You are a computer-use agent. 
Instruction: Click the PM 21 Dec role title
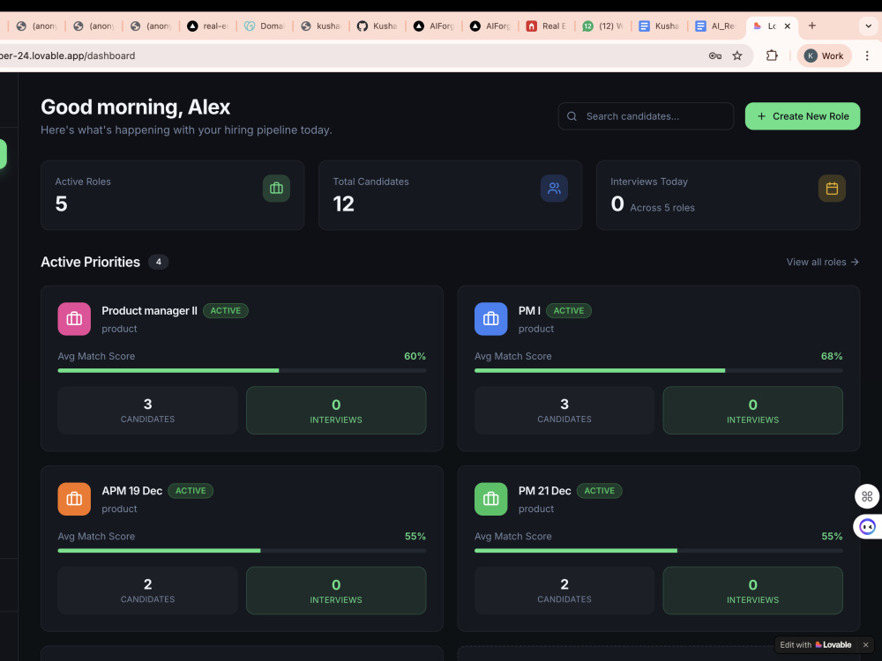[544, 491]
